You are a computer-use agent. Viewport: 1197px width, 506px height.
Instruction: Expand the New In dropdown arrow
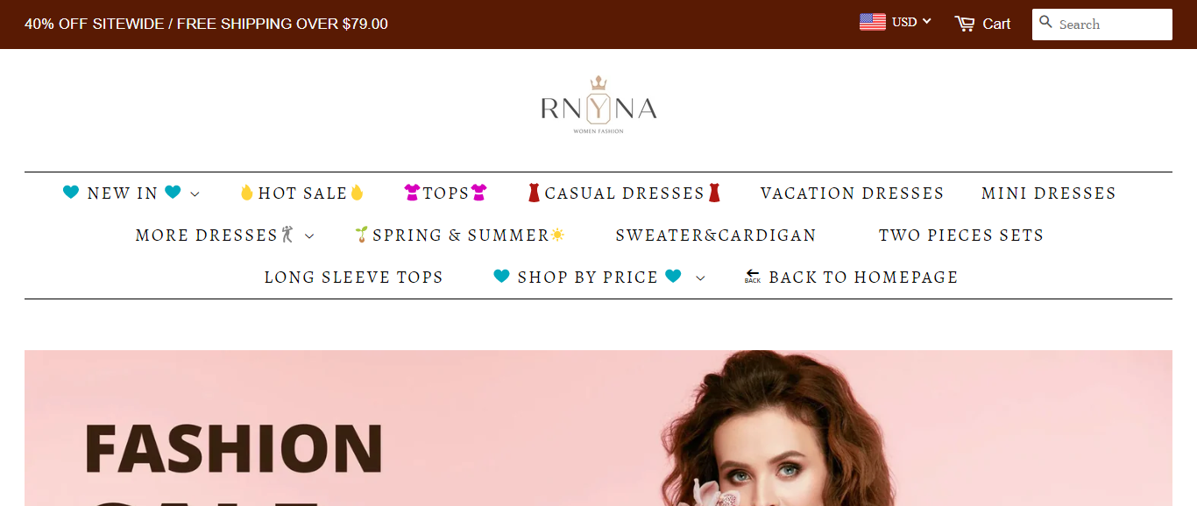[x=195, y=194]
